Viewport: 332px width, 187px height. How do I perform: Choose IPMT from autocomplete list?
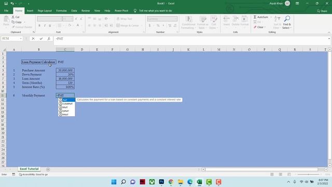[x=66, y=108]
